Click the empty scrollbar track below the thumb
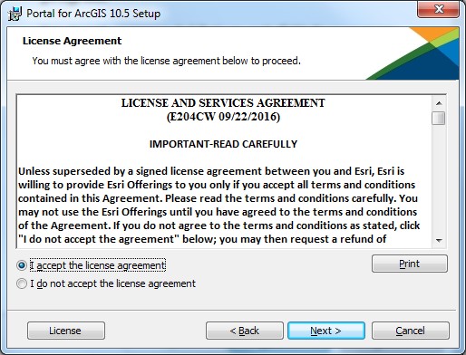466x355 pixels. (x=439, y=179)
